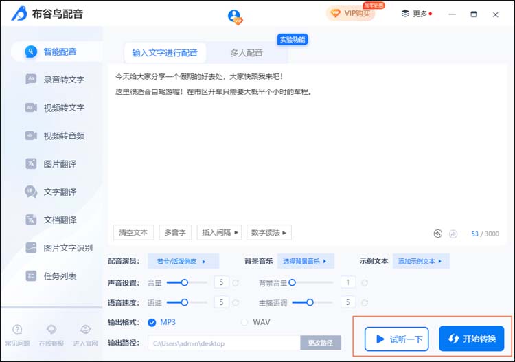This screenshot has width=515, height=362.
Task: Click 试听一下 preview play button
Action: pos(396,339)
